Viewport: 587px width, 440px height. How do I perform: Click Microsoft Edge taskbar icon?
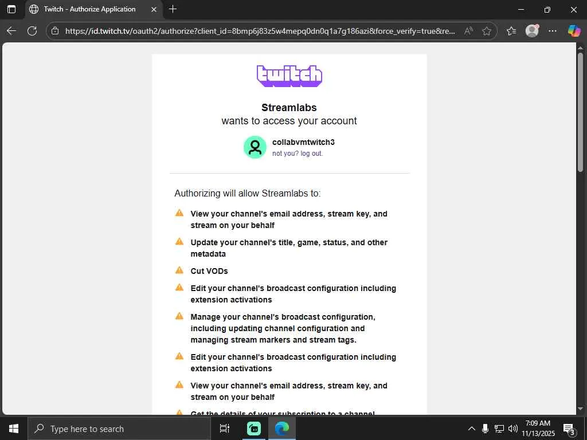tap(282, 429)
